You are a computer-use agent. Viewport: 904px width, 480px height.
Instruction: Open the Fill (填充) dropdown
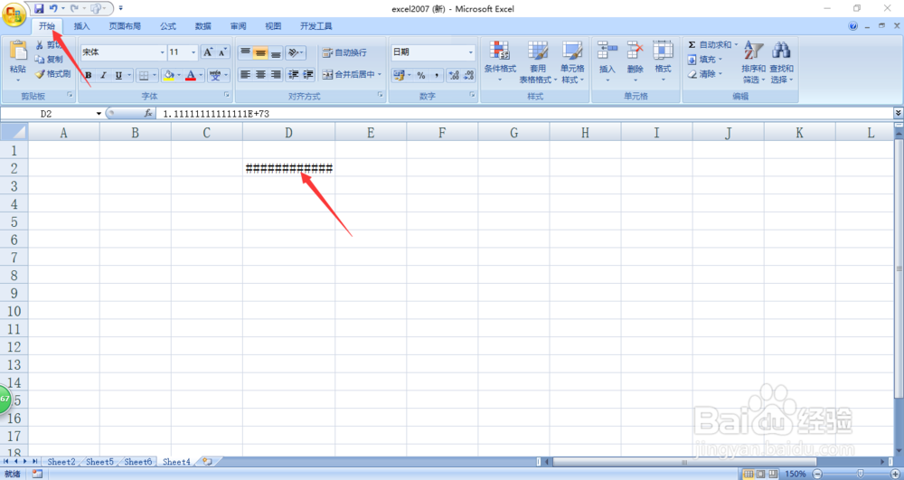704,60
